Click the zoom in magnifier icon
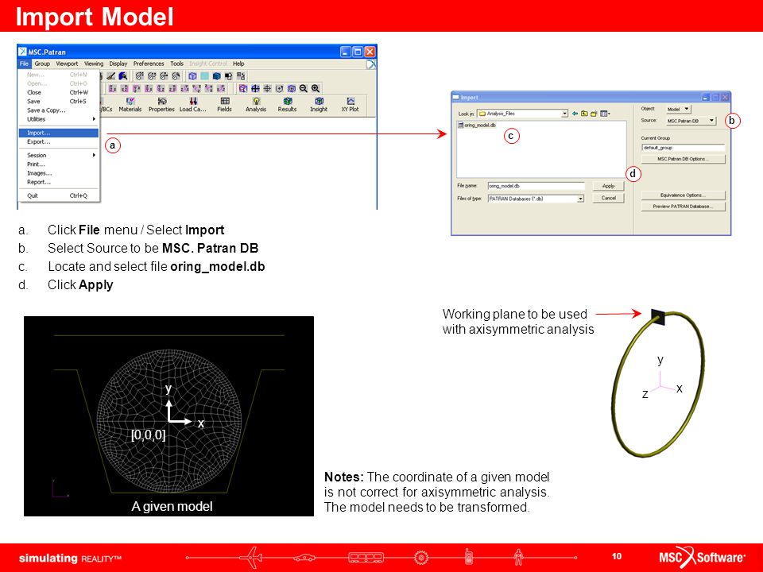The image size is (763, 572). (x=316, y=88)
